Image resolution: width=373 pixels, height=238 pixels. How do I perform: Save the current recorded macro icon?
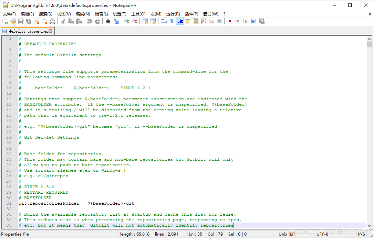(x=262, y=21)
